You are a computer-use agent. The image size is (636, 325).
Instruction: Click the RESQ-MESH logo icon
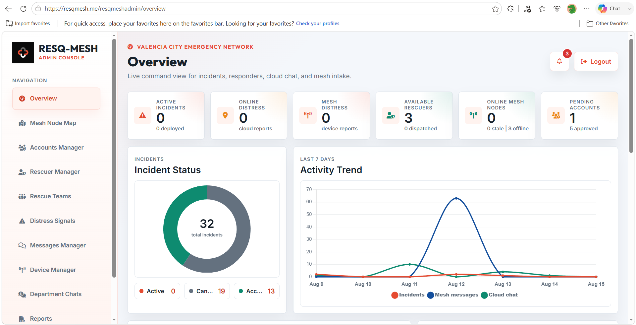23,52
